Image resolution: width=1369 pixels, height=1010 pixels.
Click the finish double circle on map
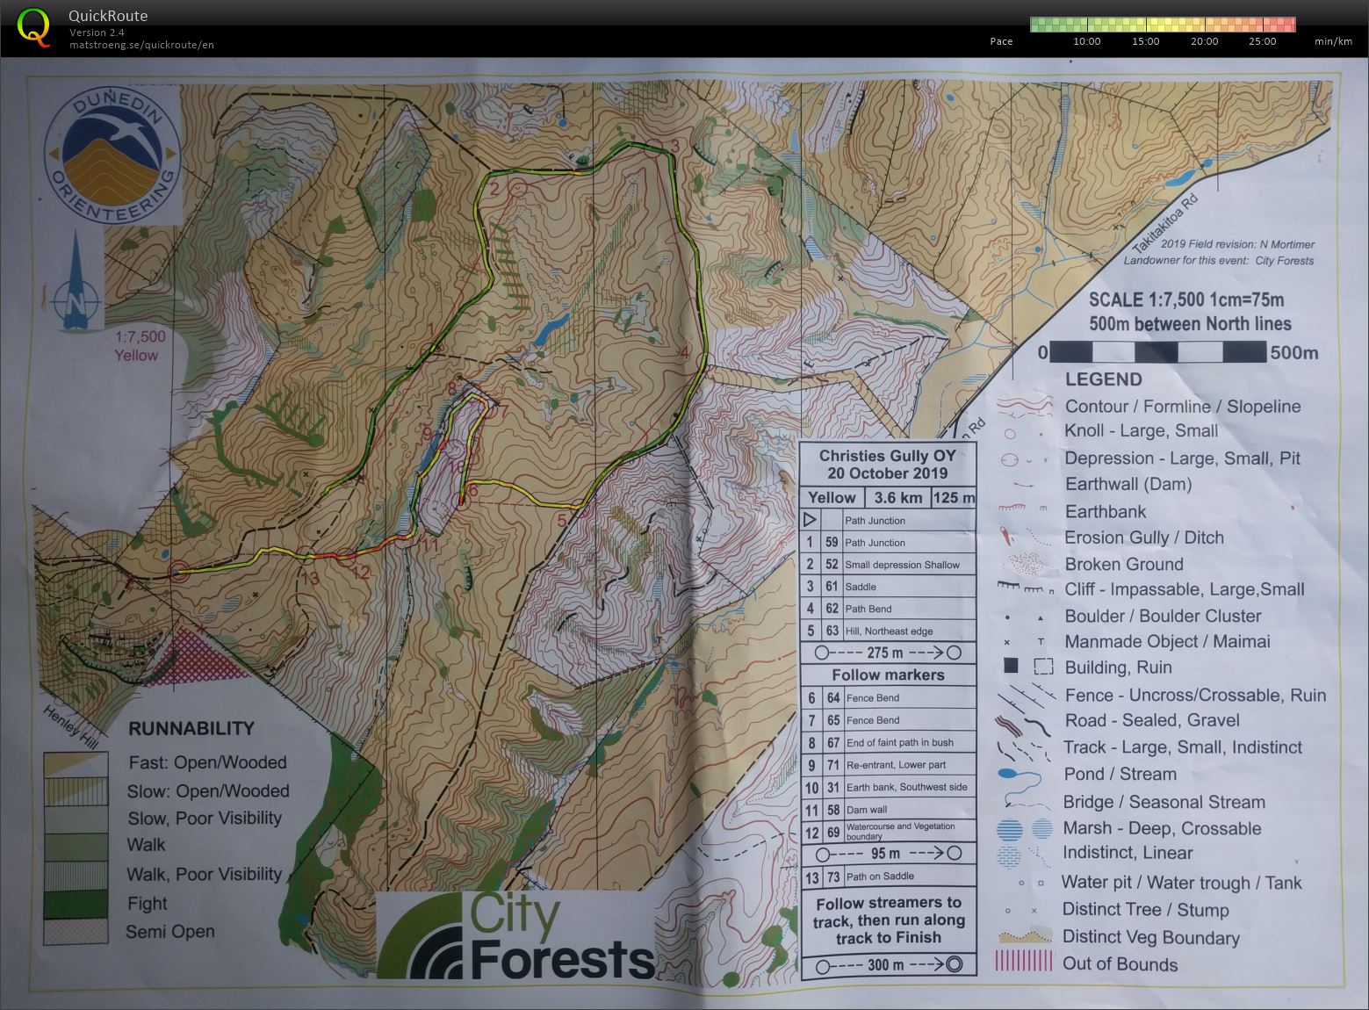click(178, 574)
